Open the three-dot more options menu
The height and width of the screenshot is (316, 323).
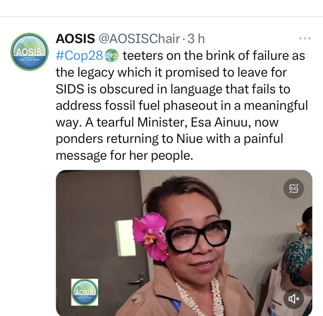(x=304, y=39)
